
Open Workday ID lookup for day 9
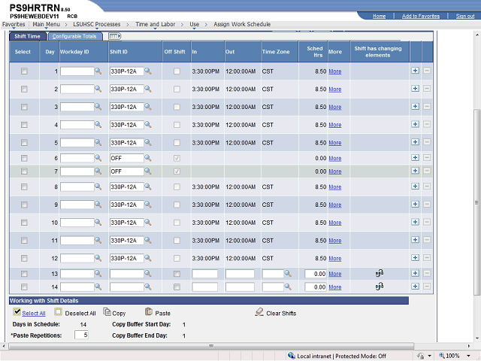98,205
